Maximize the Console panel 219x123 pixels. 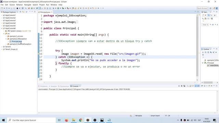217,86
